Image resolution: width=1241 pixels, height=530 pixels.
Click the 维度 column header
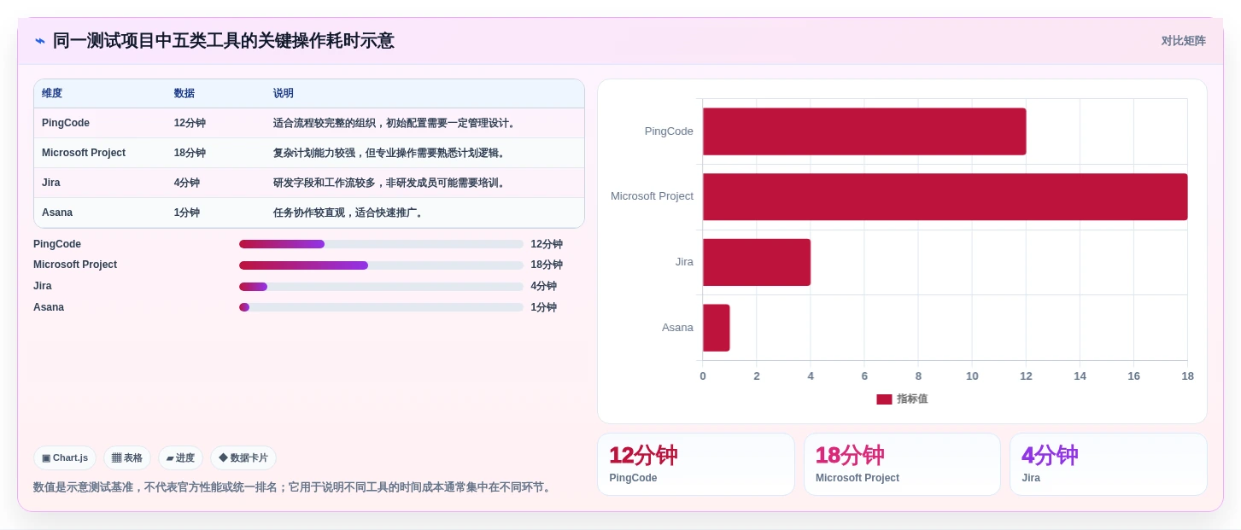pos(52,93)
